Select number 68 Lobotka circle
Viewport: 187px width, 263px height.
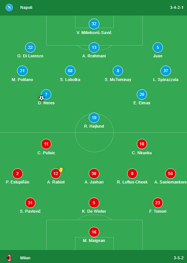[x=70, y=71]
